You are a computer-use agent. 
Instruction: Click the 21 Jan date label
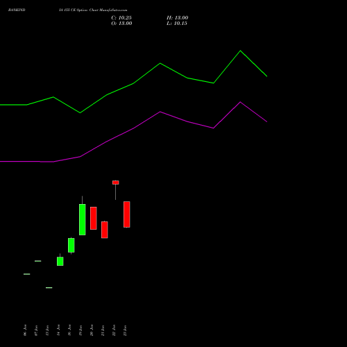point(103,330)
